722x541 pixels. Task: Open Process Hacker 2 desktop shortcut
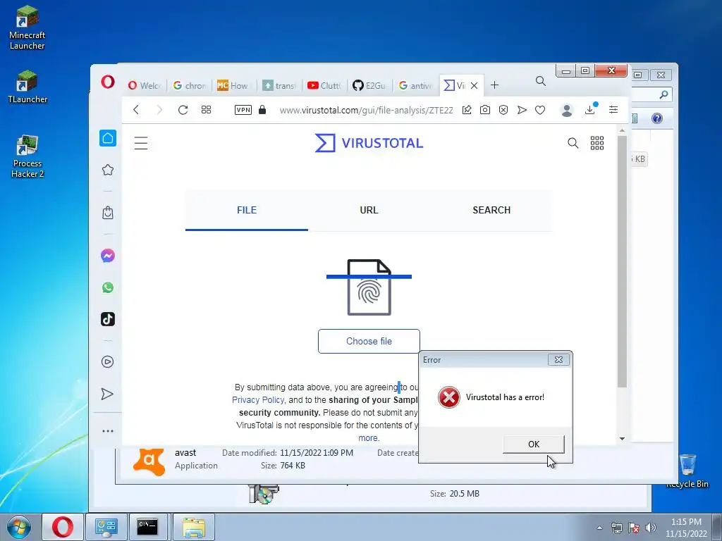coord(27,156)
